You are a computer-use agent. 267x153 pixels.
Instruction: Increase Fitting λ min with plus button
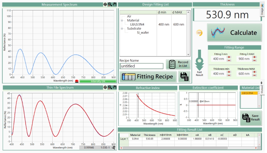(x=229, y=57)
